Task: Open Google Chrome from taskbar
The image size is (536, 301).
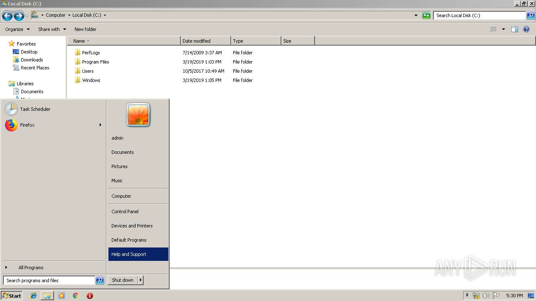Action: (x=76, y=296)
